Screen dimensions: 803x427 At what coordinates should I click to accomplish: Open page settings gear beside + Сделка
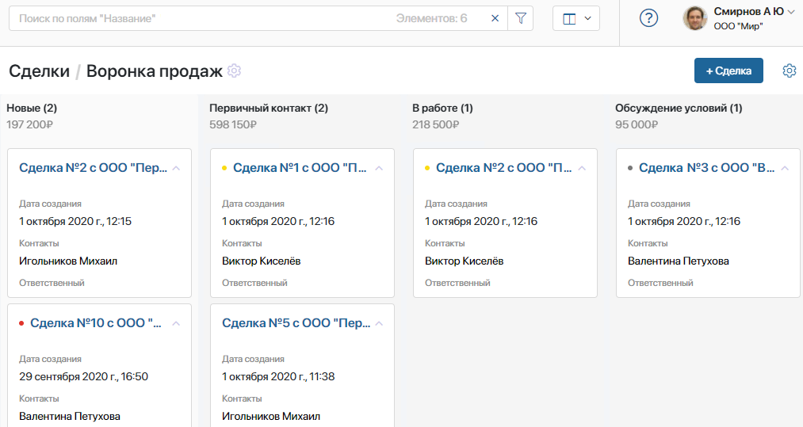click(790, 71)
